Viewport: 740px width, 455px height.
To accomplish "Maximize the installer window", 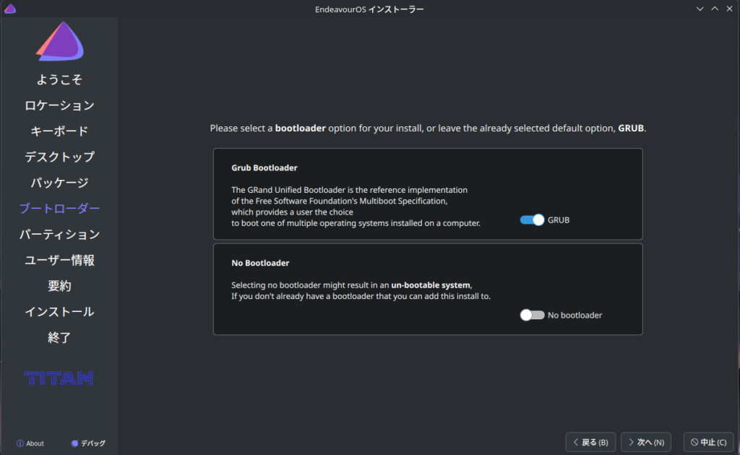I will pyautogui.click(x=715, y=9).
